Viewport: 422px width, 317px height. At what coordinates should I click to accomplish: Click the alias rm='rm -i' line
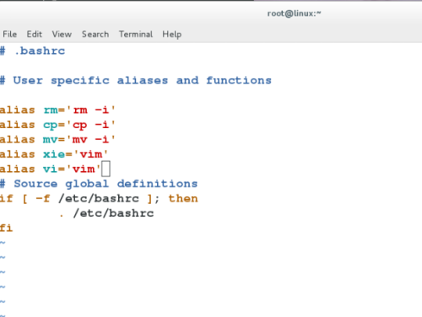pyautogui.click(x=57, y=110)
